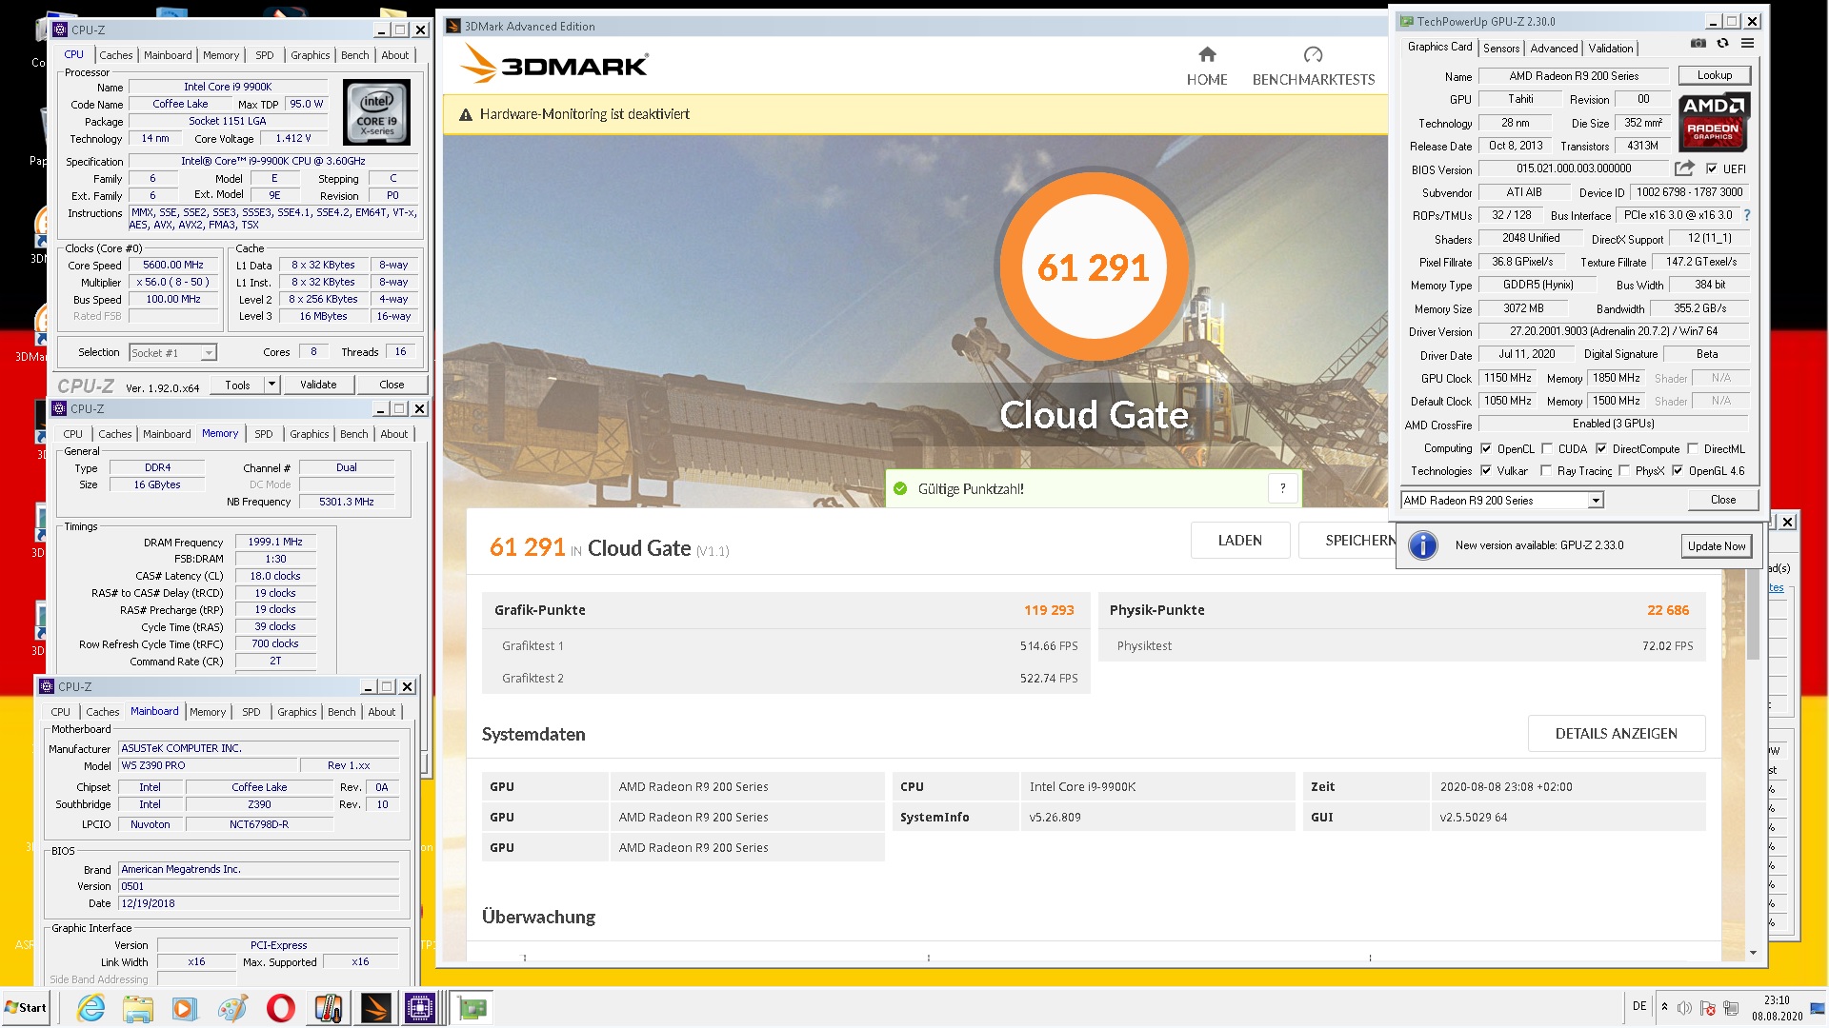Open Opera browser from the taskbar

pyautogui.click(x=280, y=1008)
